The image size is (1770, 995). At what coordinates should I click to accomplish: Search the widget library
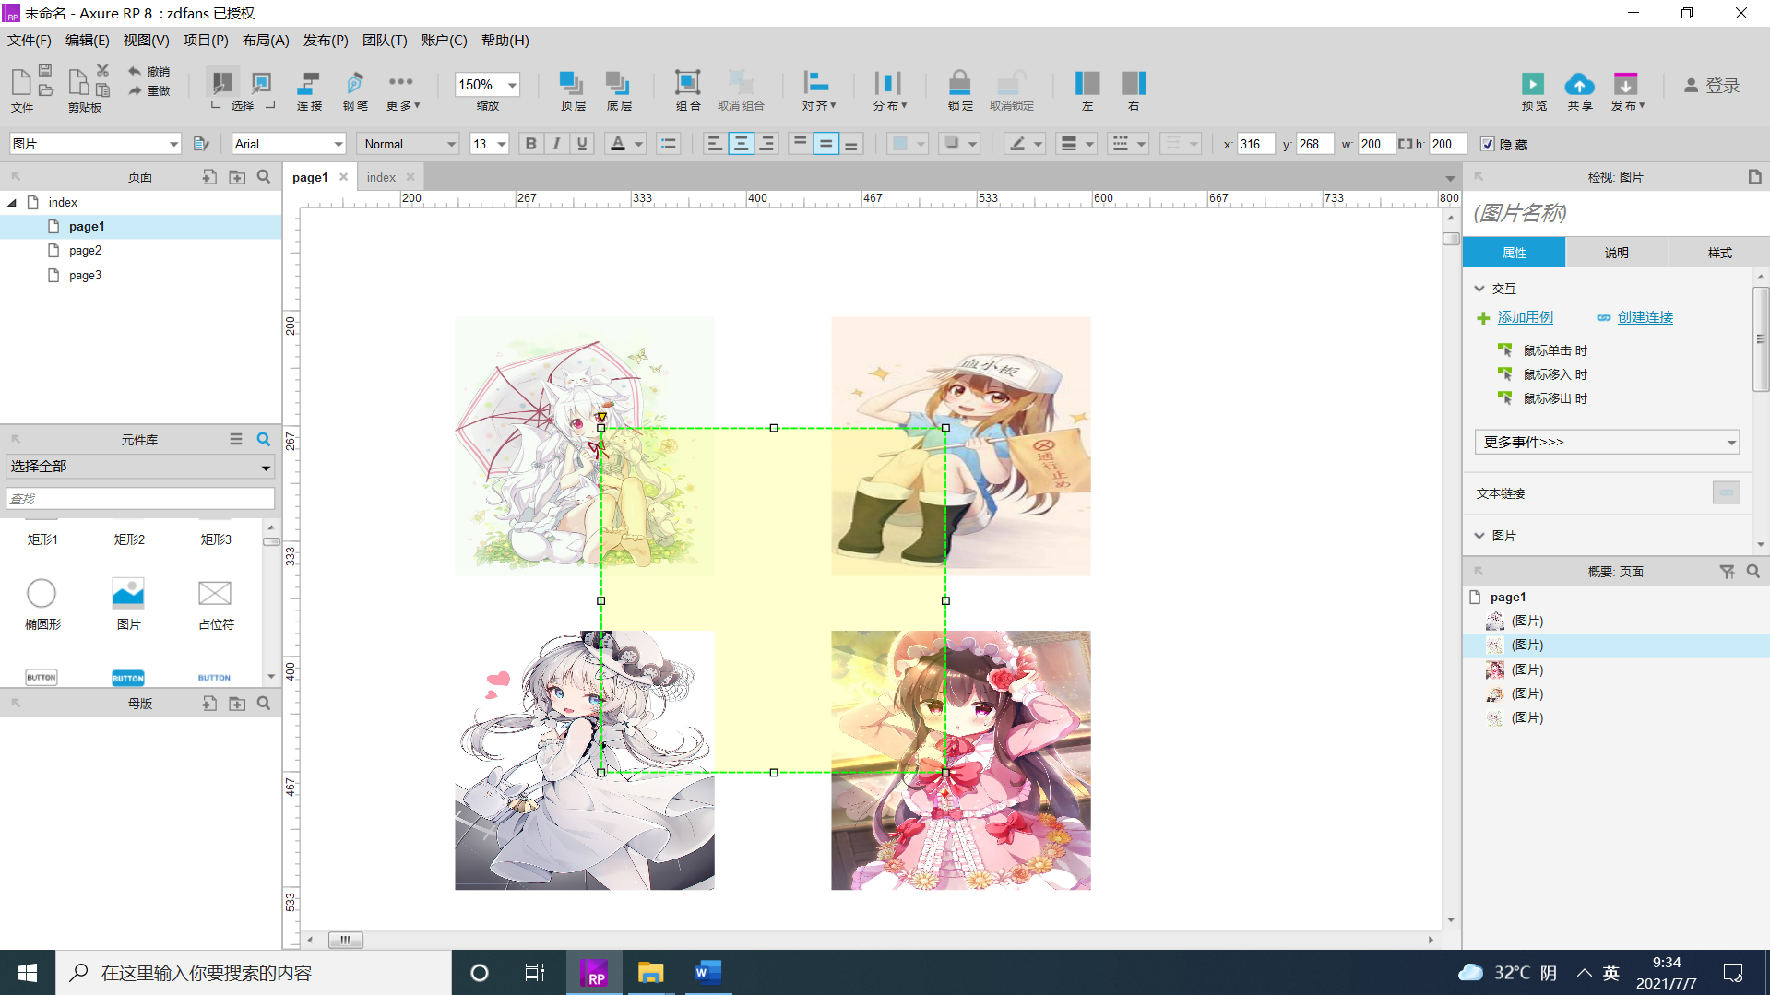pyautogui.click(x=264, y=440)
